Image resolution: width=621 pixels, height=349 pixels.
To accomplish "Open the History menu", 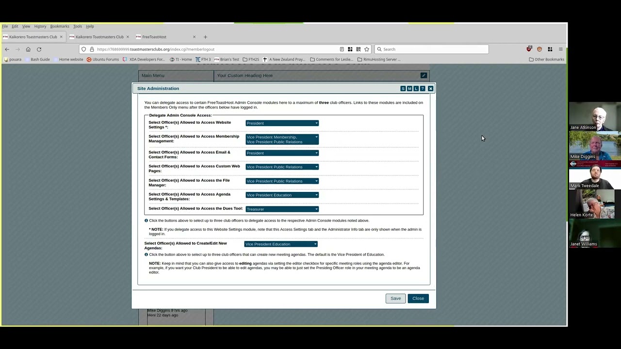I will (40, 26).
